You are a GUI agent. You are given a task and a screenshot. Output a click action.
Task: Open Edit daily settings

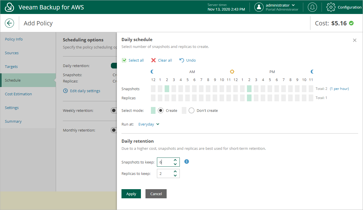click(81, 91)
